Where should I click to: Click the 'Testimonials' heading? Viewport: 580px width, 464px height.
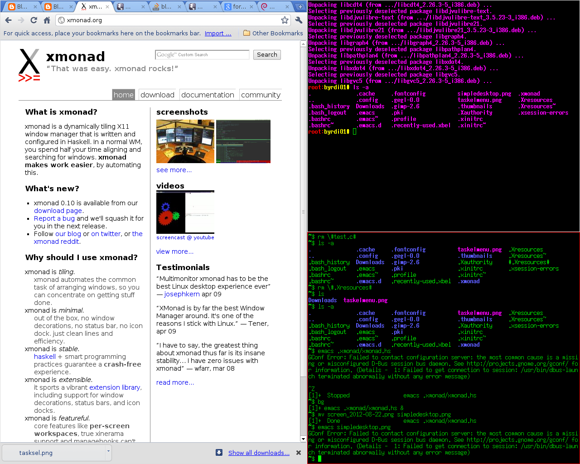tap(183, 267)
